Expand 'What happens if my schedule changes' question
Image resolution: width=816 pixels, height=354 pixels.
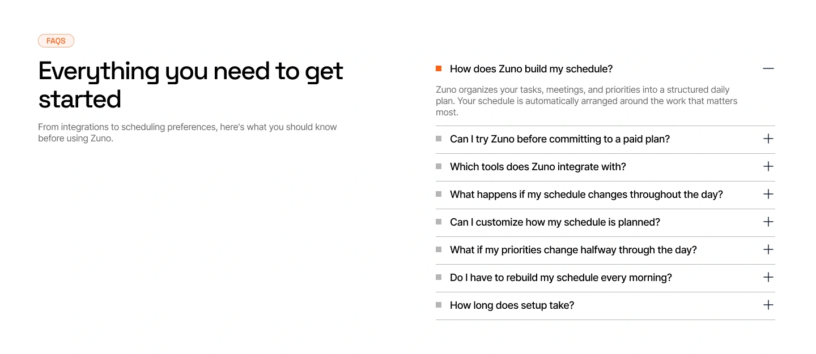pos(605,195)
